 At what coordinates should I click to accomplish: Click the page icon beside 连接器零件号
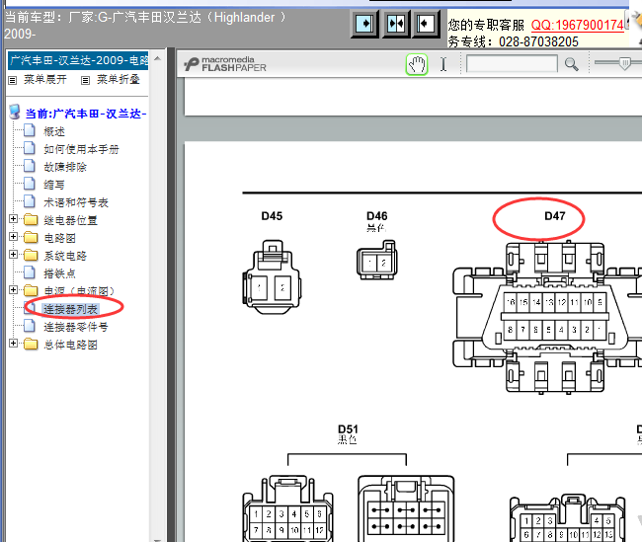(x=29, y=326)
